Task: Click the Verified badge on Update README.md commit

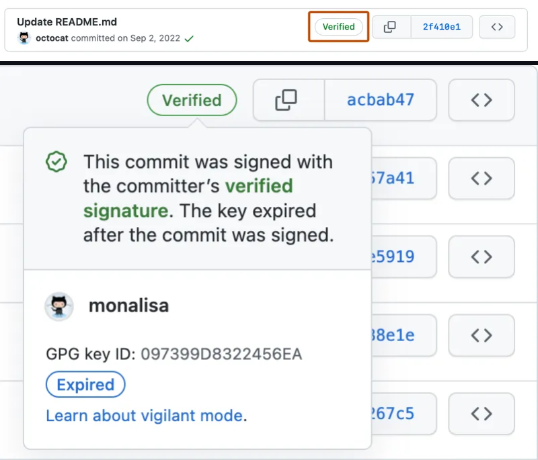Action: (x=338, y=27)
